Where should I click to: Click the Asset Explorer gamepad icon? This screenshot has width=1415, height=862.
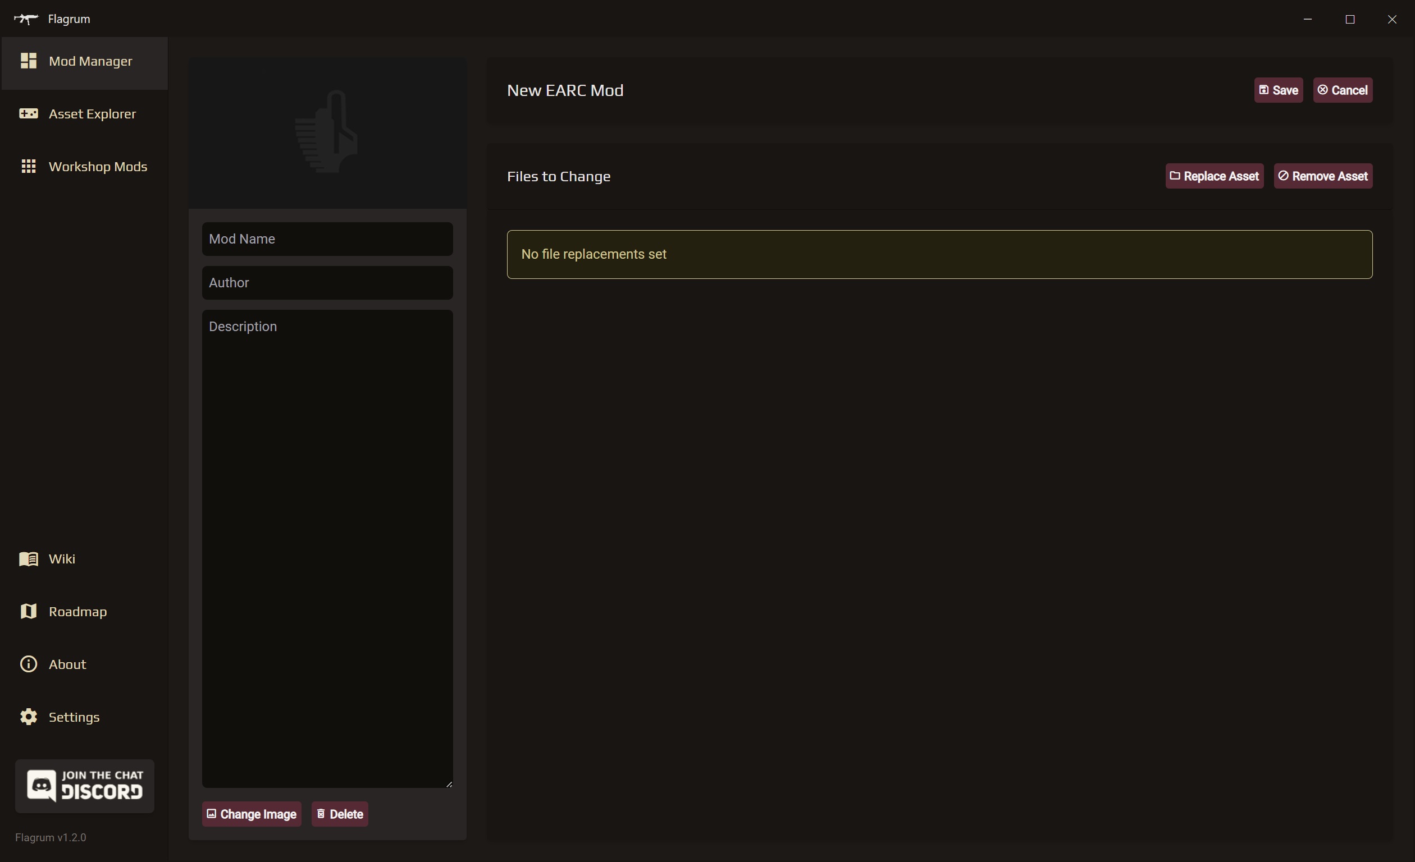(28, 113)
